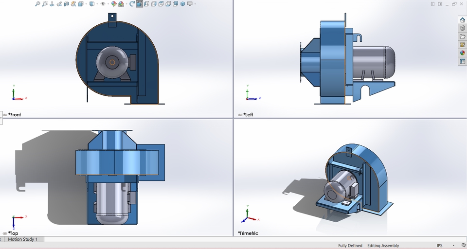The width and height of the screenshot is (467, 249).
Task: Click the Apply Scene icon
Action: tap(121, 4)
